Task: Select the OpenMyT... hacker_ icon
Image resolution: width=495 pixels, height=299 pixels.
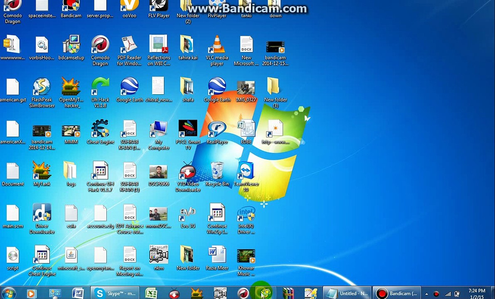Action: tap(71, 93)
